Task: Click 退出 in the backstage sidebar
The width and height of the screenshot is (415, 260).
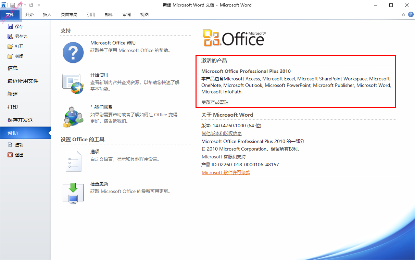Action: tap(16, 155)
